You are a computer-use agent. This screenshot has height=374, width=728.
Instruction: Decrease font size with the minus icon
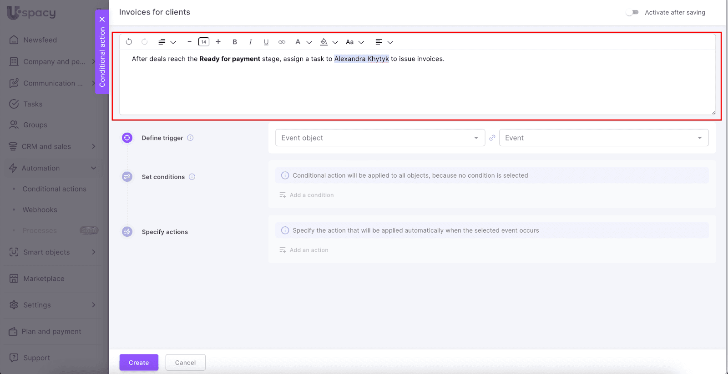point(189,42)
